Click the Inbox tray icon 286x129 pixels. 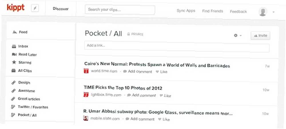[x=14, y=46]
